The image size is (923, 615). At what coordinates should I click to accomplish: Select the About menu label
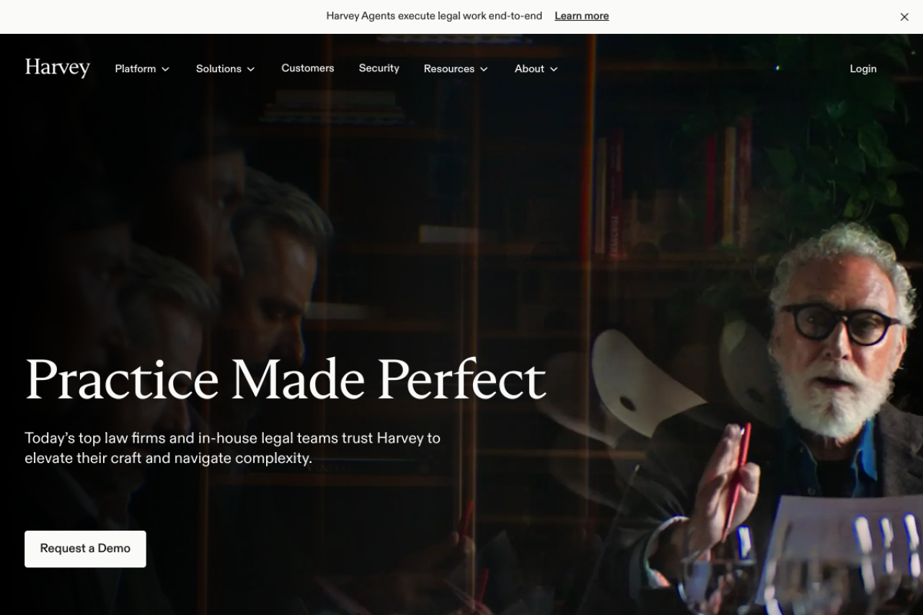point(529,68)
